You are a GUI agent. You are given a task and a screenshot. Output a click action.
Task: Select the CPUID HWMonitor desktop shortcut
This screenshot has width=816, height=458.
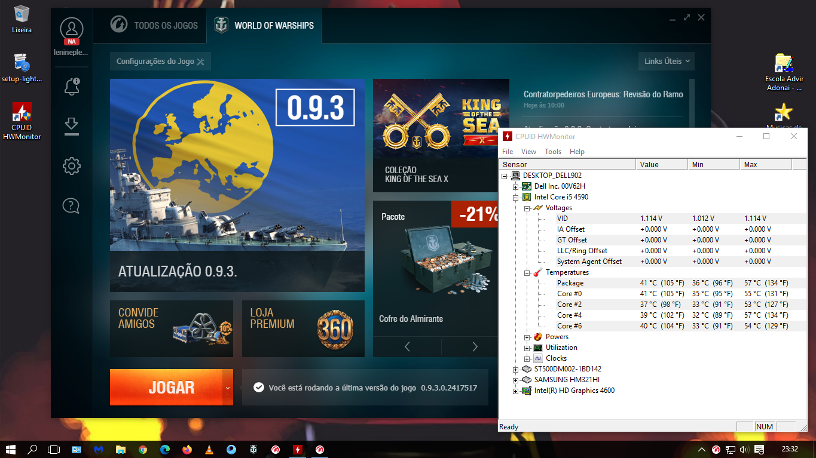pos(22,121)
